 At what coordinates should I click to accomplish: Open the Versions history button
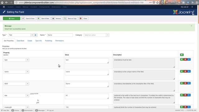pos(57,18)
